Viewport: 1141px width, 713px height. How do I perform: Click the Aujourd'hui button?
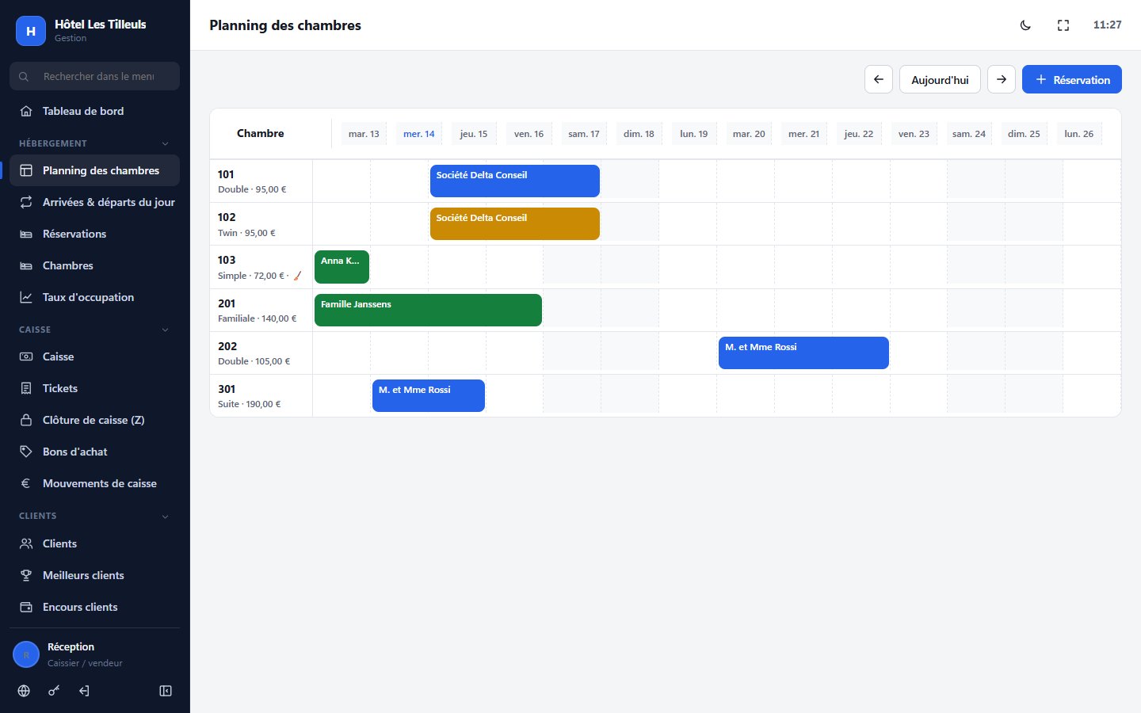tap(940, 79)
